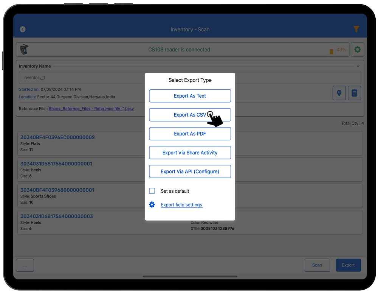Select Export Via API (Configure)
Viewport: 378px width, 293px height.
(x=190, y=171)
